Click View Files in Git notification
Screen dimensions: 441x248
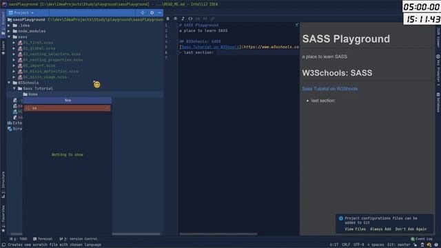tap(356, 229)
